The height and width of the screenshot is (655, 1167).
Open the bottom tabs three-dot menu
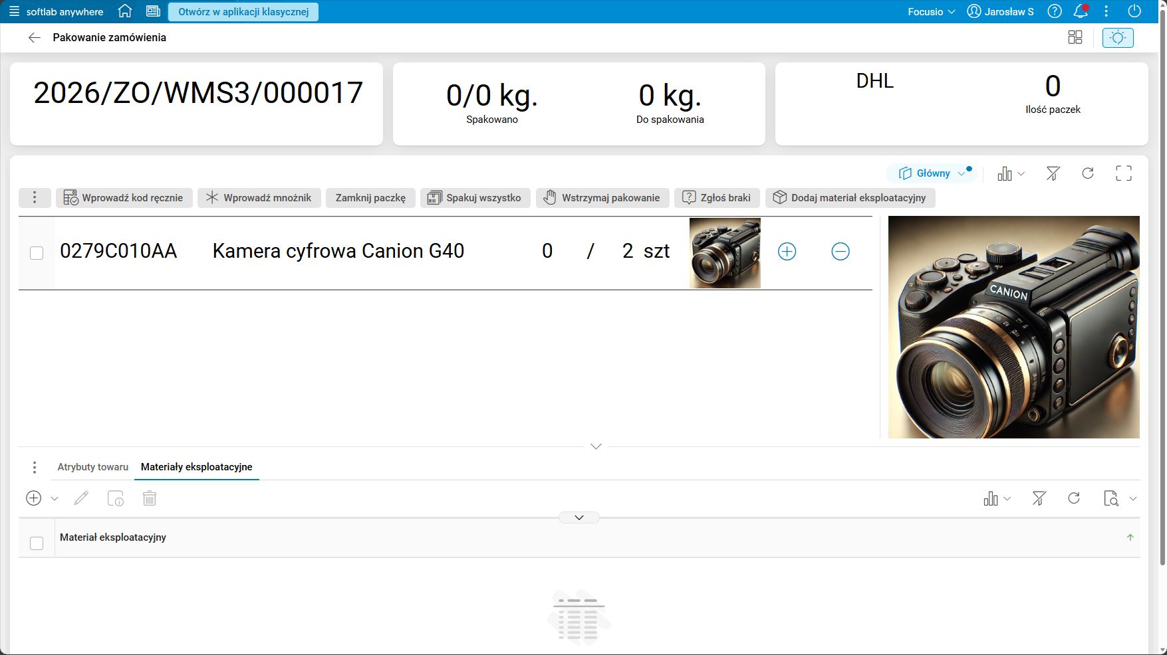(35, 468)
